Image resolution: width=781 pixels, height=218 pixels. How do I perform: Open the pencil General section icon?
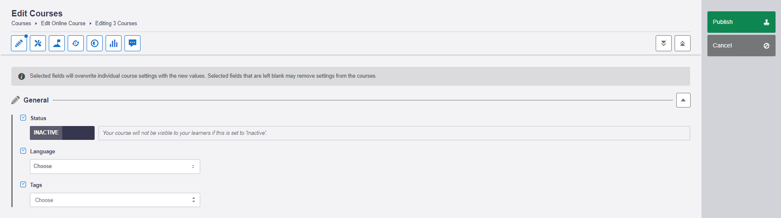click(19, 43)
